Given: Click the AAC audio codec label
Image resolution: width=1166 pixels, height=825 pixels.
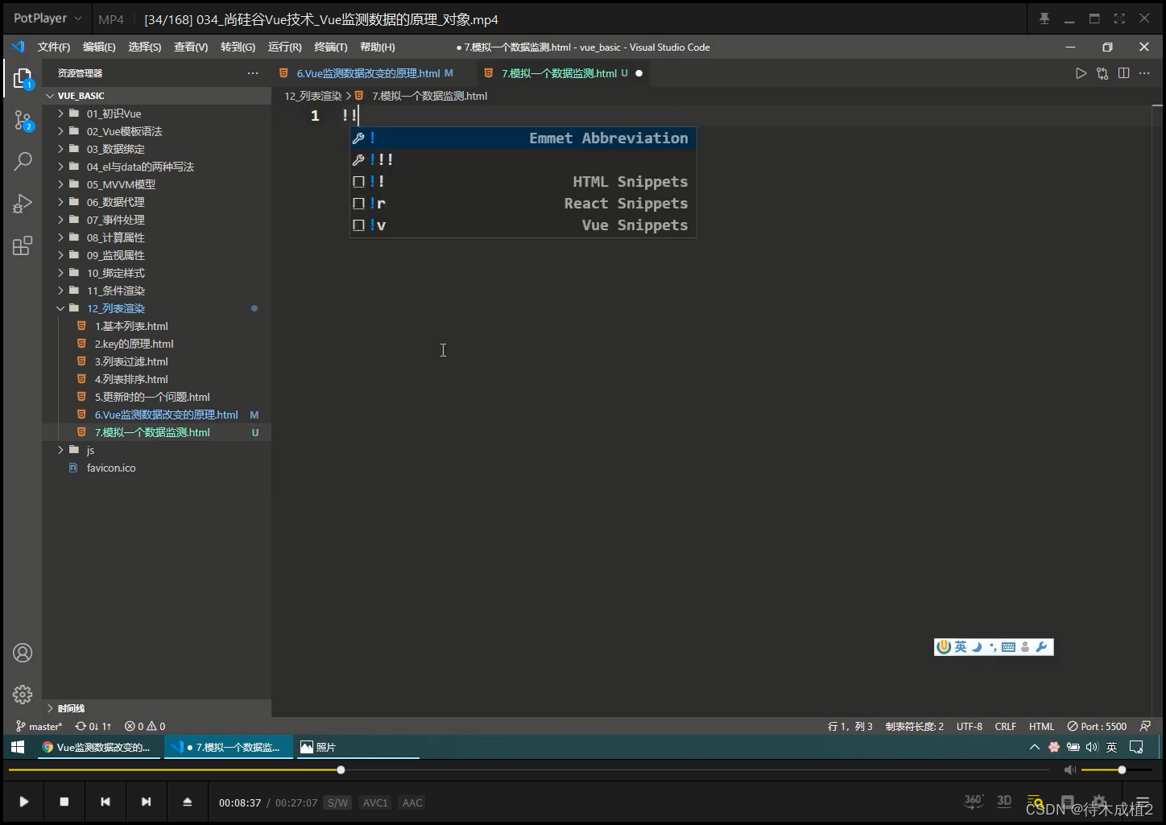Looking at the screenshot, I should tap(412, 802).
